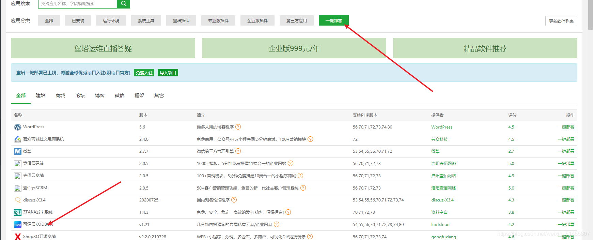Open the kodcloud provider link
Viewport: 593px width, 240px height.
pyautogui.click(x=440, y=224)
